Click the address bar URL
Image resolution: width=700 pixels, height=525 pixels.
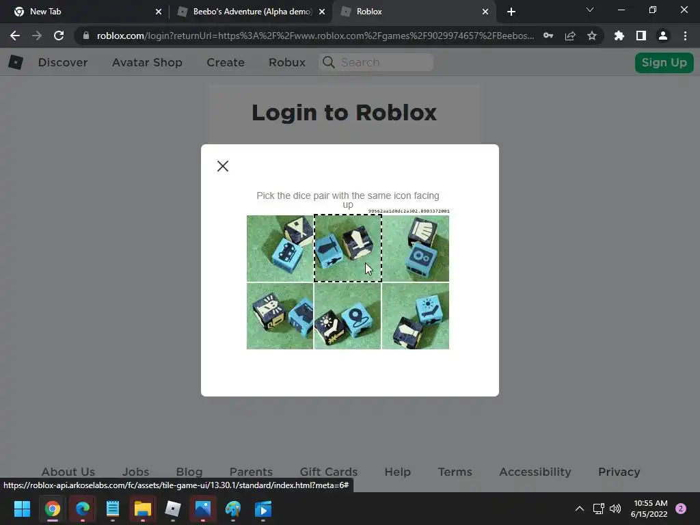click(315, 36)
